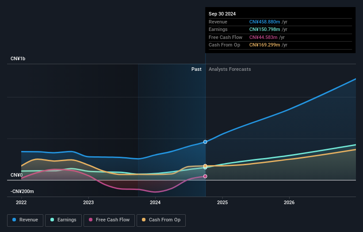Screen dimensions: 363x232
Task: Click the Free Cash Flow label in tooltip
Action: 225,37
